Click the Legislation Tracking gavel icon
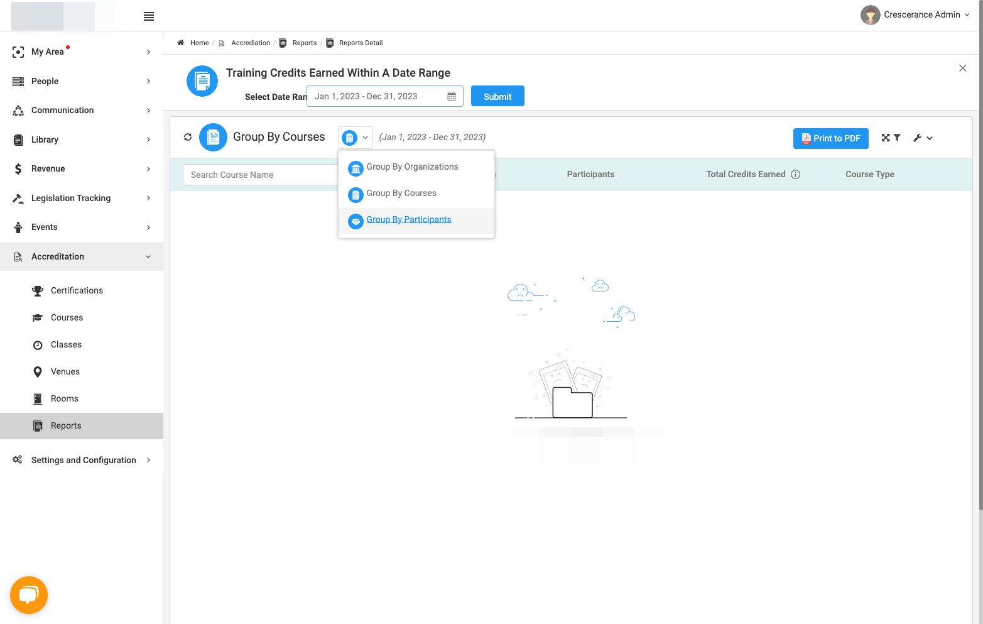 18,198
